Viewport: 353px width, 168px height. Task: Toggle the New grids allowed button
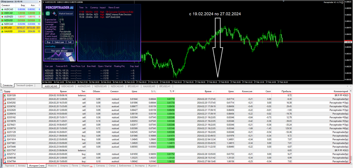coord(59,51)
